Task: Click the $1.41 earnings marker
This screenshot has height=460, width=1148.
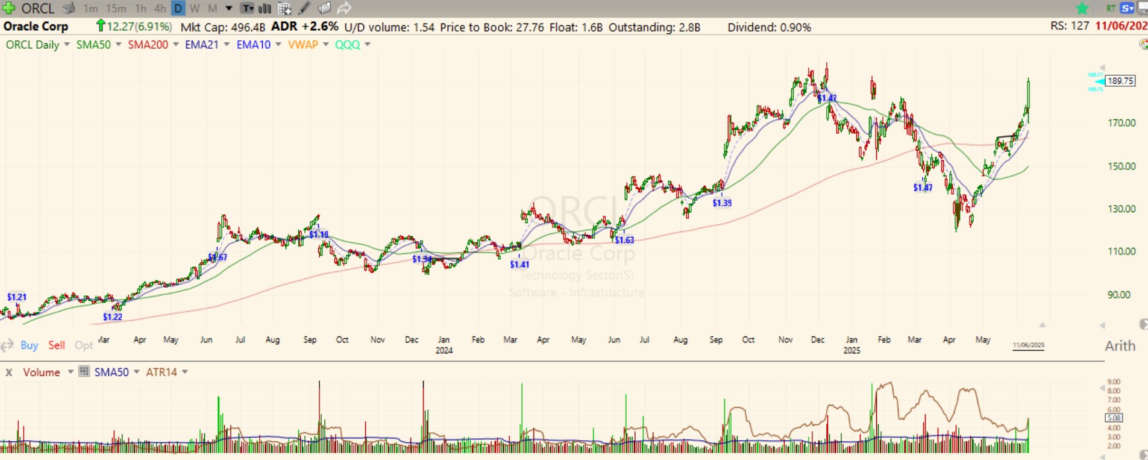Action: tap(519, 264)
